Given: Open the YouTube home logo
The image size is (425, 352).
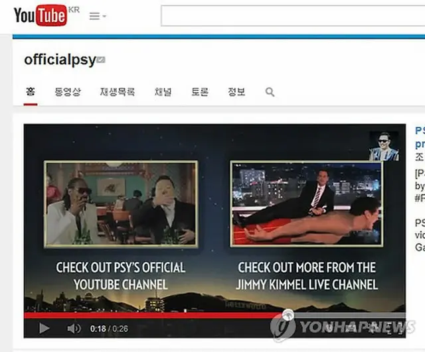Looking at the screenshot, I should click(x=40, y=15).
